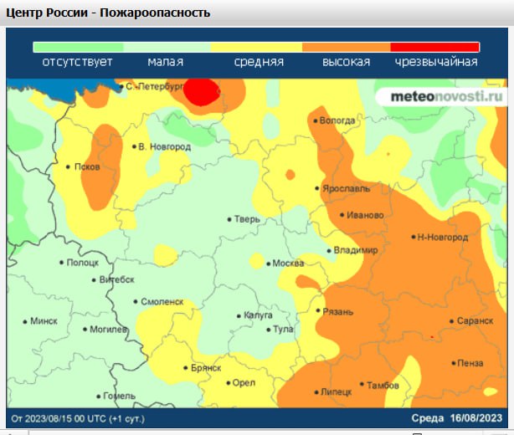Click the 'высокая' legend label
The image size is (514, 435).
click(347, 62)
